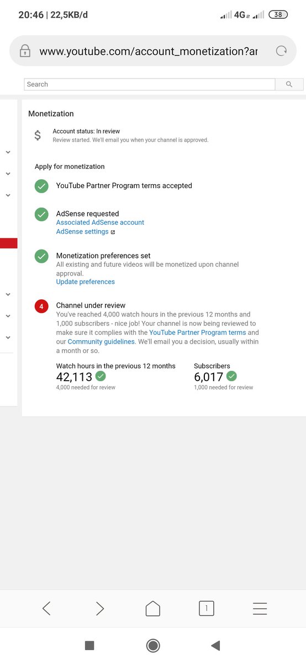
Task: Tap the Android recent apps square
Action: click(x=89, y=645)
